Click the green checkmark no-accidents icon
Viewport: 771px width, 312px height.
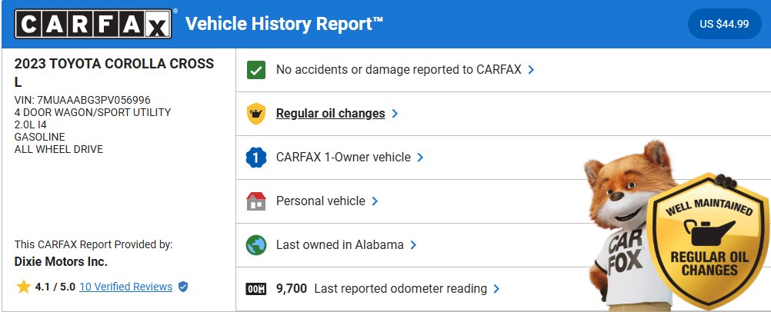(x=256, y=70)
